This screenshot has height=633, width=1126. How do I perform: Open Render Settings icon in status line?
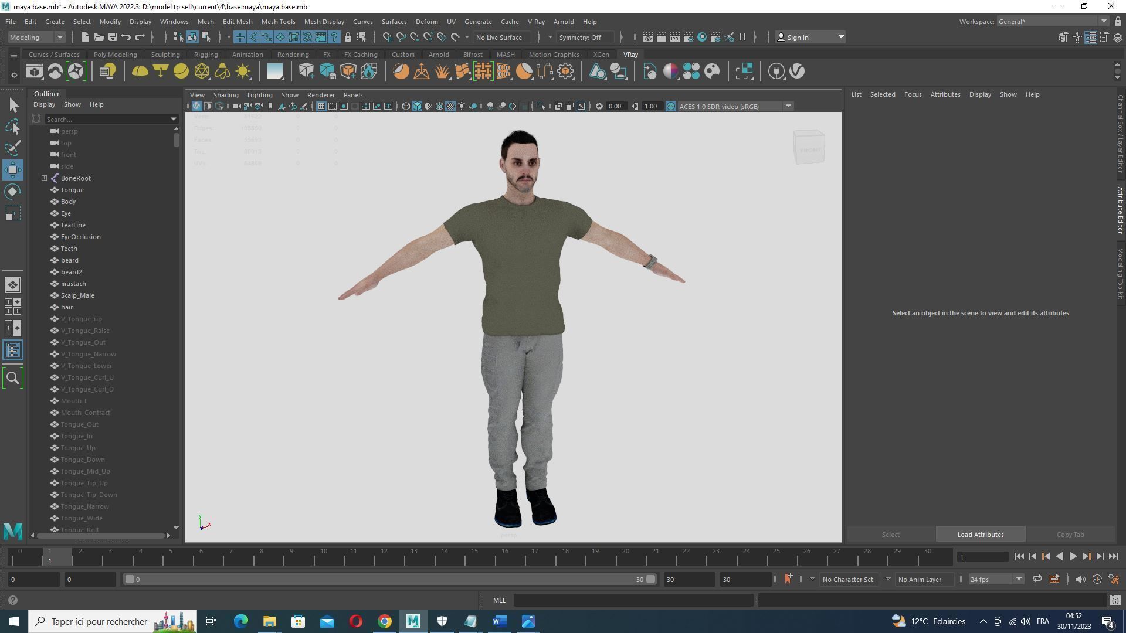[x=688, y=37]
